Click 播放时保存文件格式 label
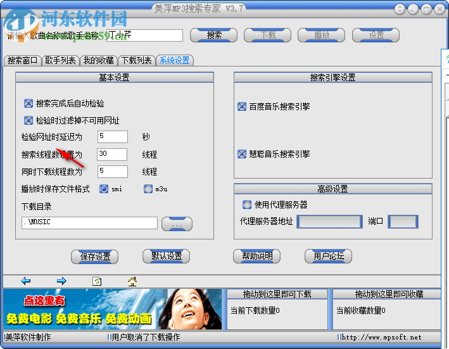Viewport: 449px width, 349px height. coord(55,189)
